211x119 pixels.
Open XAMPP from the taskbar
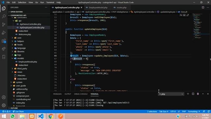click(x=32, y=116)
